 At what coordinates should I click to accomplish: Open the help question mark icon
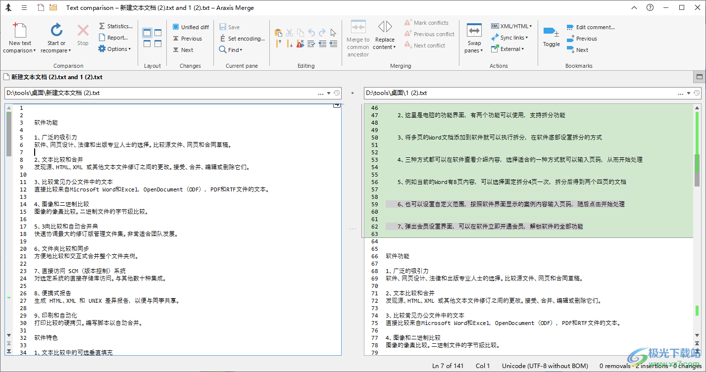point(650,7)
